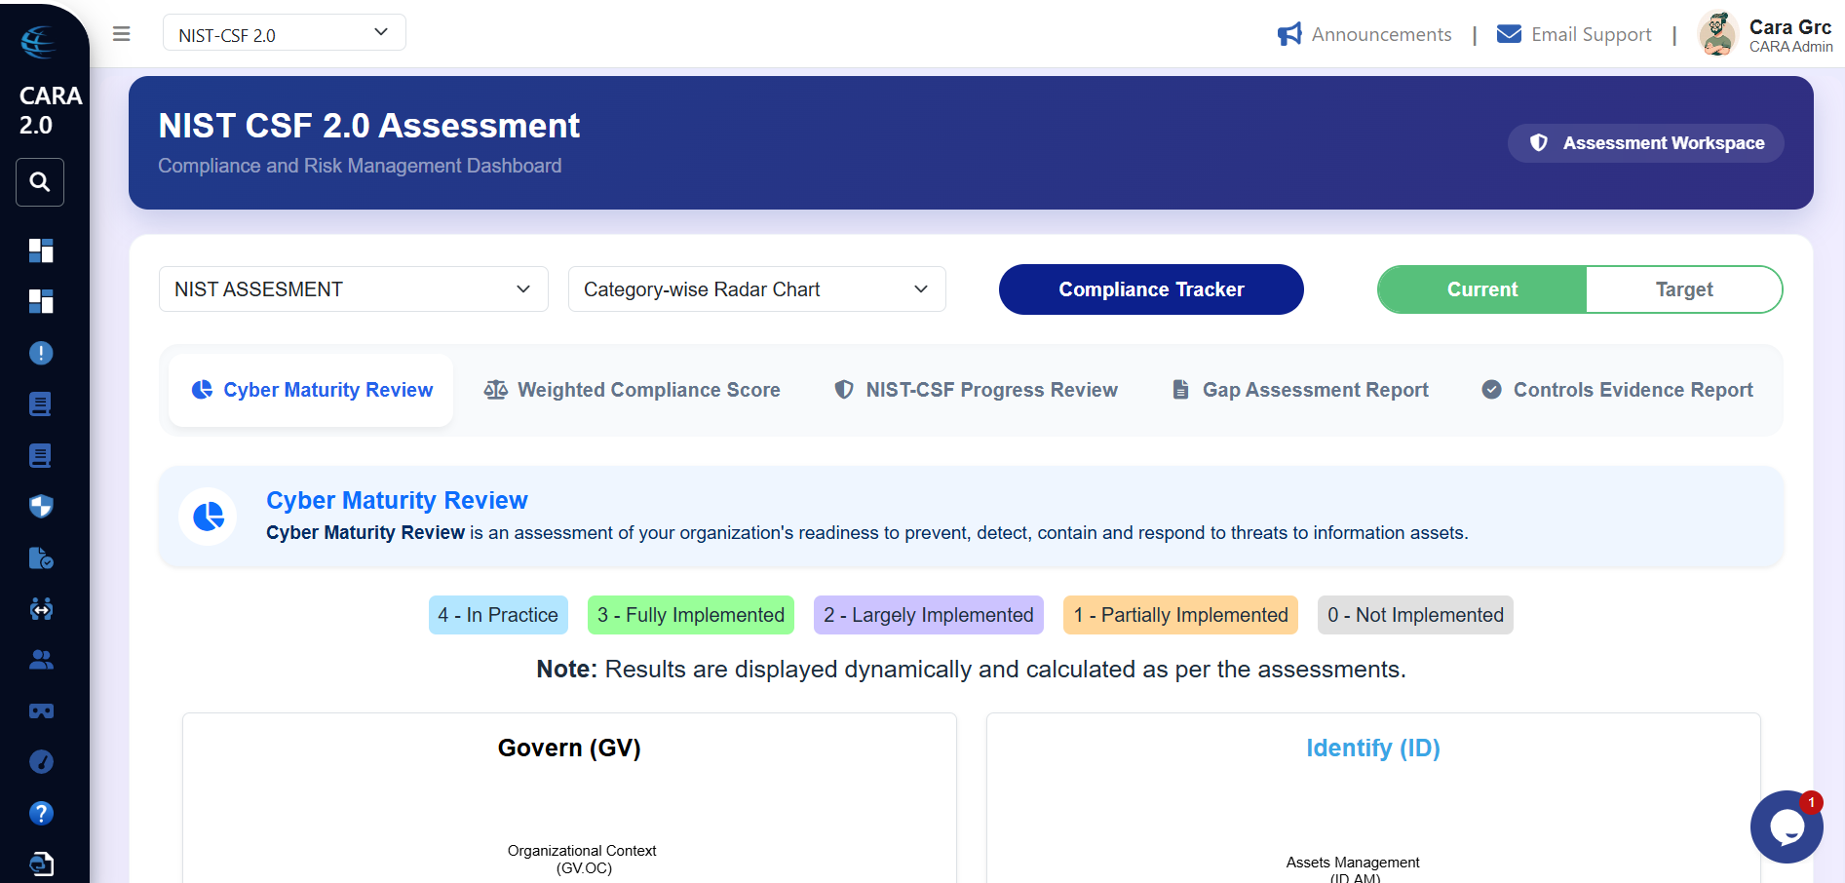This screenshot has height=883, width=1845.
Task: Open the people-exchange sidebar icon
Action: point(41,609)
